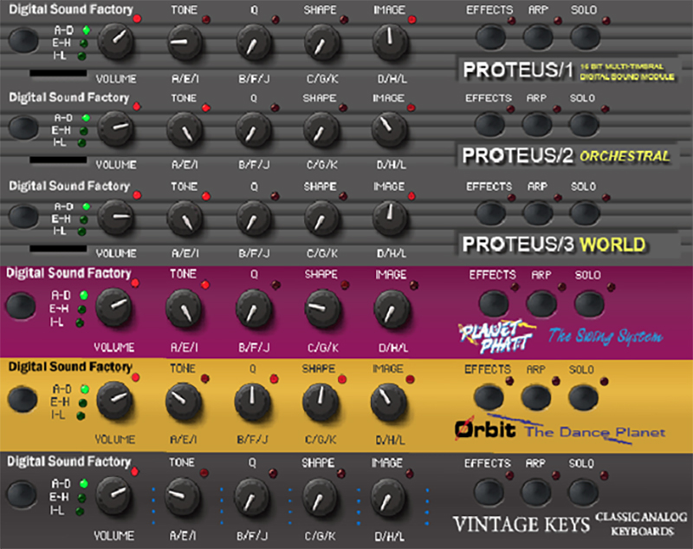Adjust the Orbit Q B/F/J knob

(x=252, y=402)
